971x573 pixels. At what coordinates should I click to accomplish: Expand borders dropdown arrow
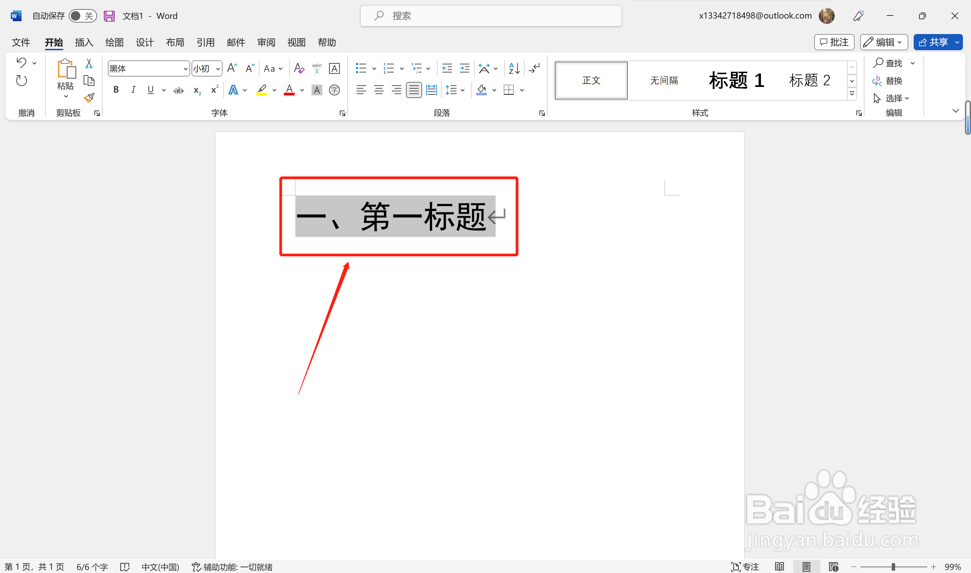click(522, 90)
